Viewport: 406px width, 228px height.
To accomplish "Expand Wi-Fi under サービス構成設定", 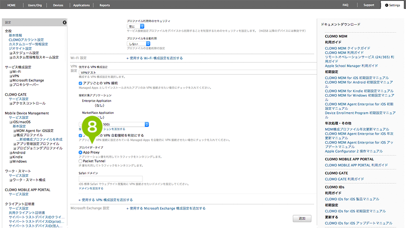I will pos(11,72).
